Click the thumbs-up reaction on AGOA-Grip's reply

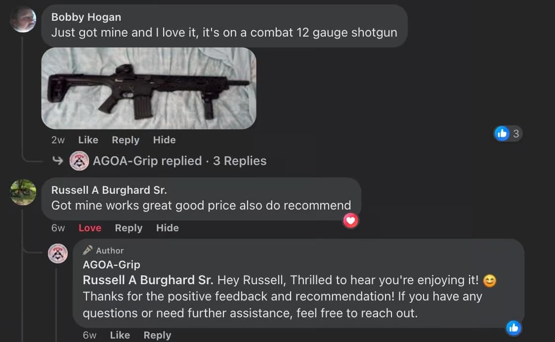click(513, 328)
